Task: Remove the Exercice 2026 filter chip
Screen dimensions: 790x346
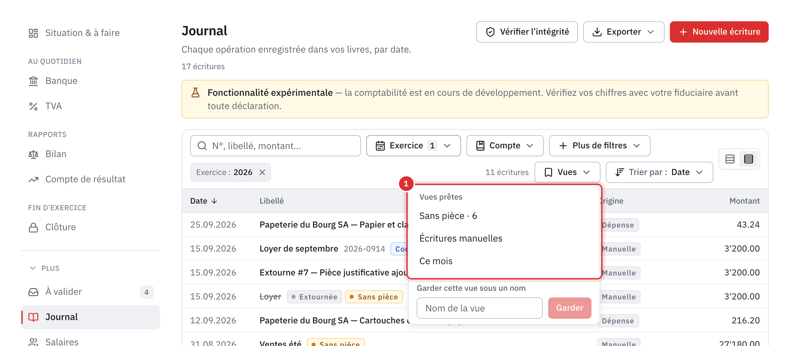Action: tap(262, 172)
